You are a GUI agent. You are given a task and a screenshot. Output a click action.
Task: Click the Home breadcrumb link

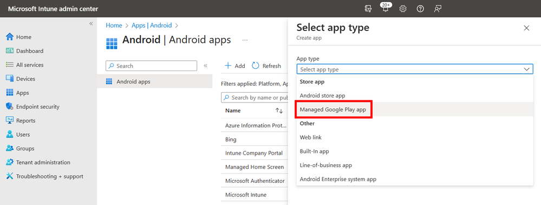pos(114,25)
